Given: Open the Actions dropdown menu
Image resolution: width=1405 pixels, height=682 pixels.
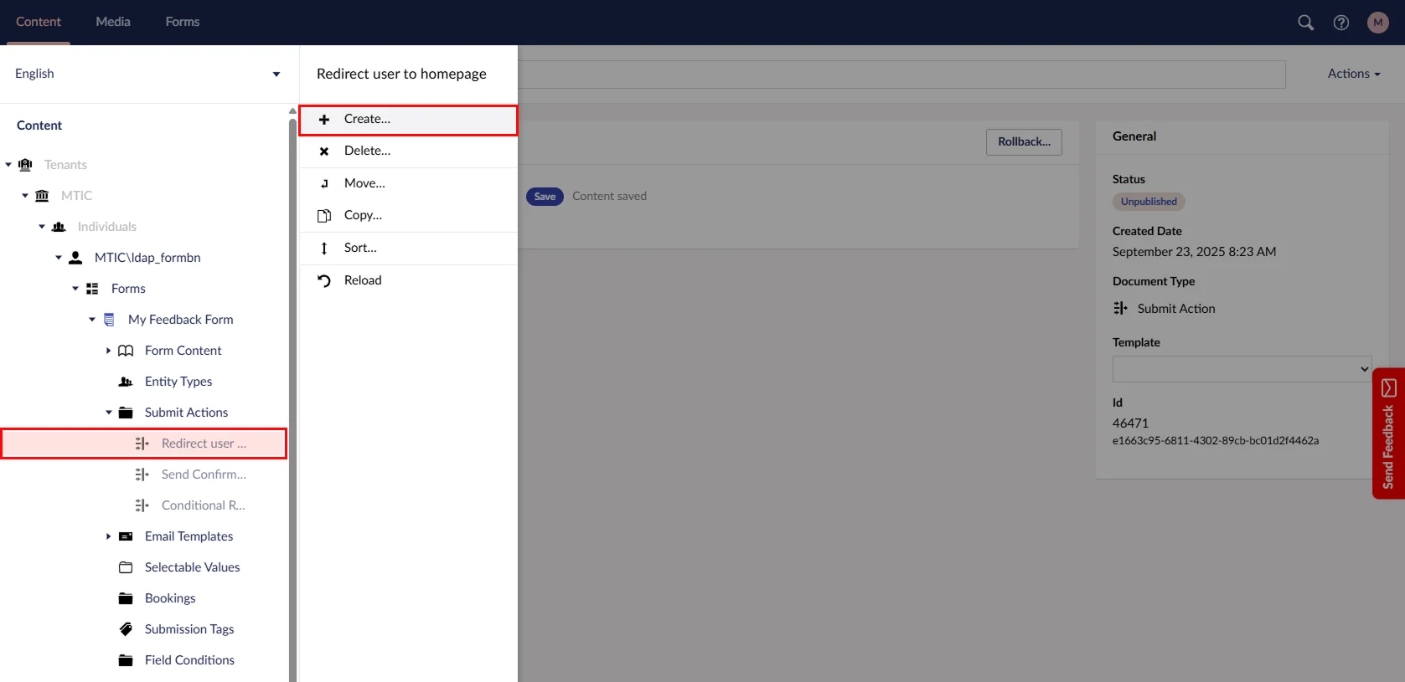Looking at the screenshot, I should (x=1353, y=74).
